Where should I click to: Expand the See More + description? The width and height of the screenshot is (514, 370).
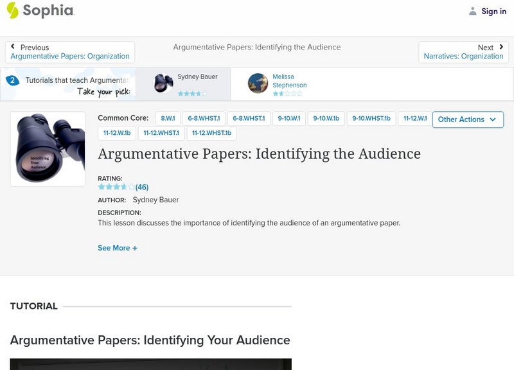[x=118, y=248]
